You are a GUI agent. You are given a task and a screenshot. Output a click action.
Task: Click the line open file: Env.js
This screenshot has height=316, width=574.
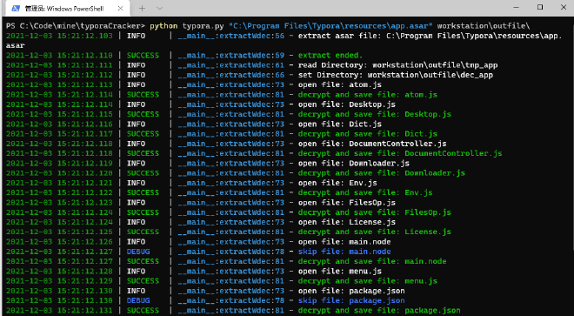pyautogui.click(x=337, y=183)
